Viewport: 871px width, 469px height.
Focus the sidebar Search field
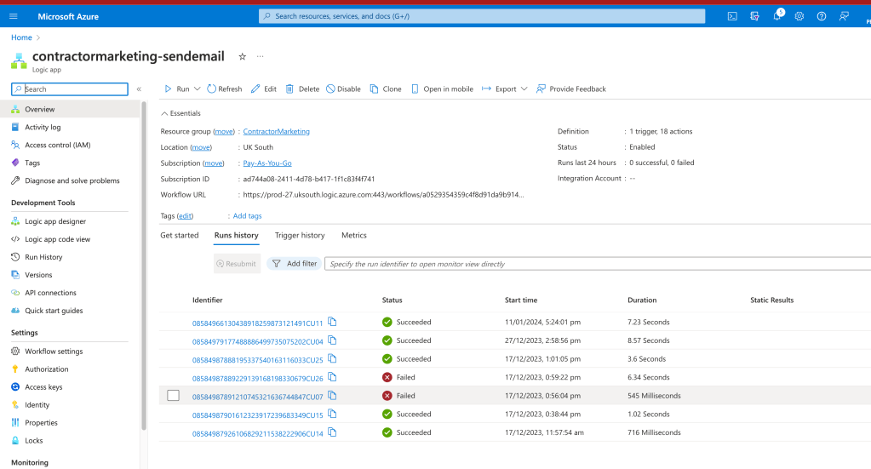point(70,89)
